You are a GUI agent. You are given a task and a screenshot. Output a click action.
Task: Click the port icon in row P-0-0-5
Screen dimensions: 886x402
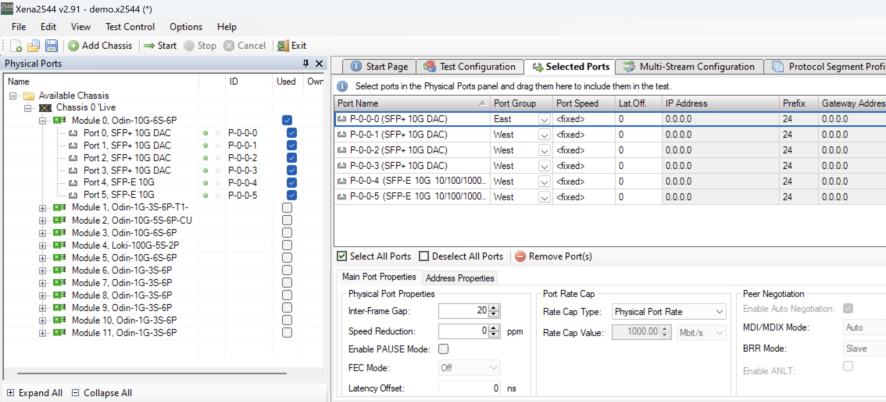click(x=342, y=197)
